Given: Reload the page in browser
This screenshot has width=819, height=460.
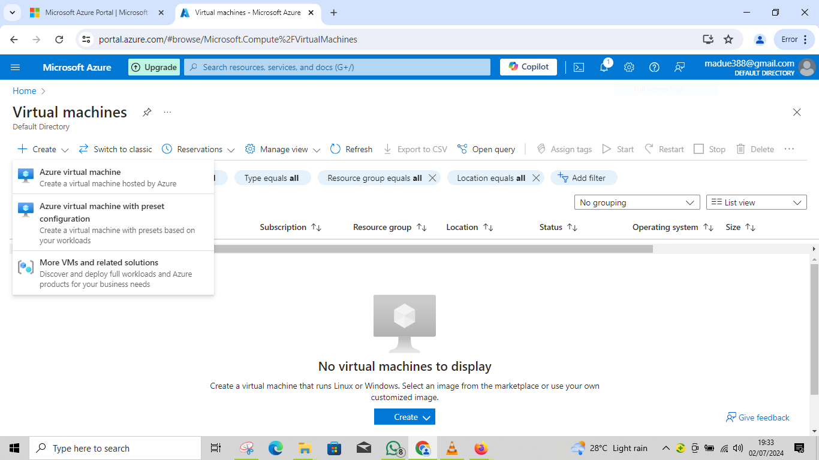Looking at the screenshot, I should coord(59,40).
